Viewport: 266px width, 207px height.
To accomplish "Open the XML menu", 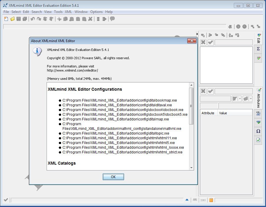I will point(68,12).
